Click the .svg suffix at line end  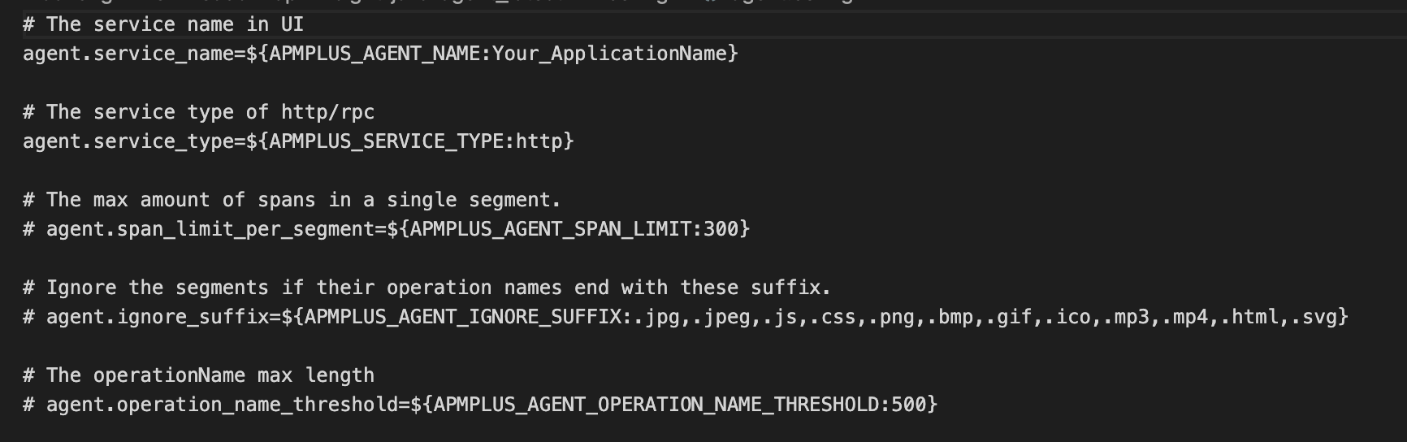coord(1314,317)
